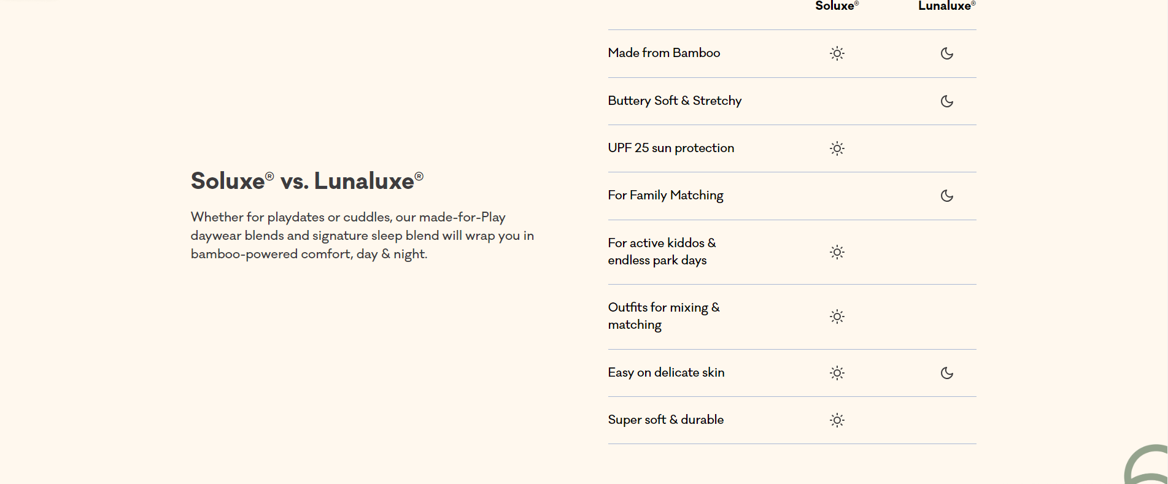1168x484 pixels.
Task: Select the sun icon for Outfits for mixing & matching
Action: pos(837,317)
